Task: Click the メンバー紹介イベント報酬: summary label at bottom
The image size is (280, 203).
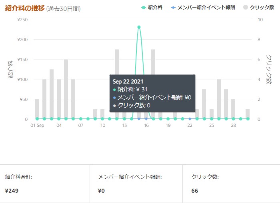Action: pos(130,177)
